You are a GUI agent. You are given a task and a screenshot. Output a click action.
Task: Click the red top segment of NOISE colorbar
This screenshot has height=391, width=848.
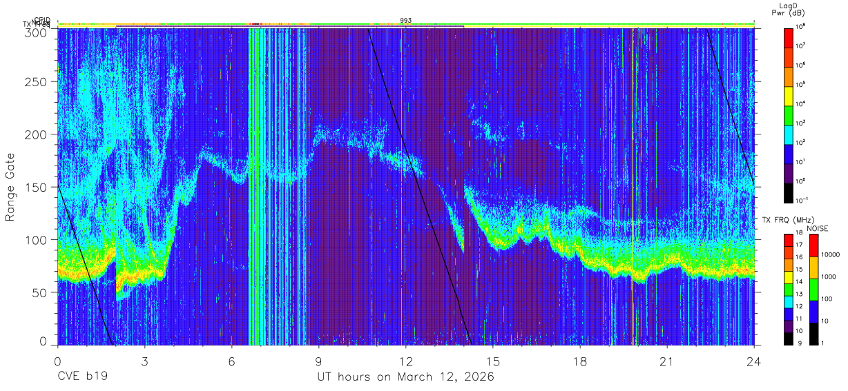(814, 245)
